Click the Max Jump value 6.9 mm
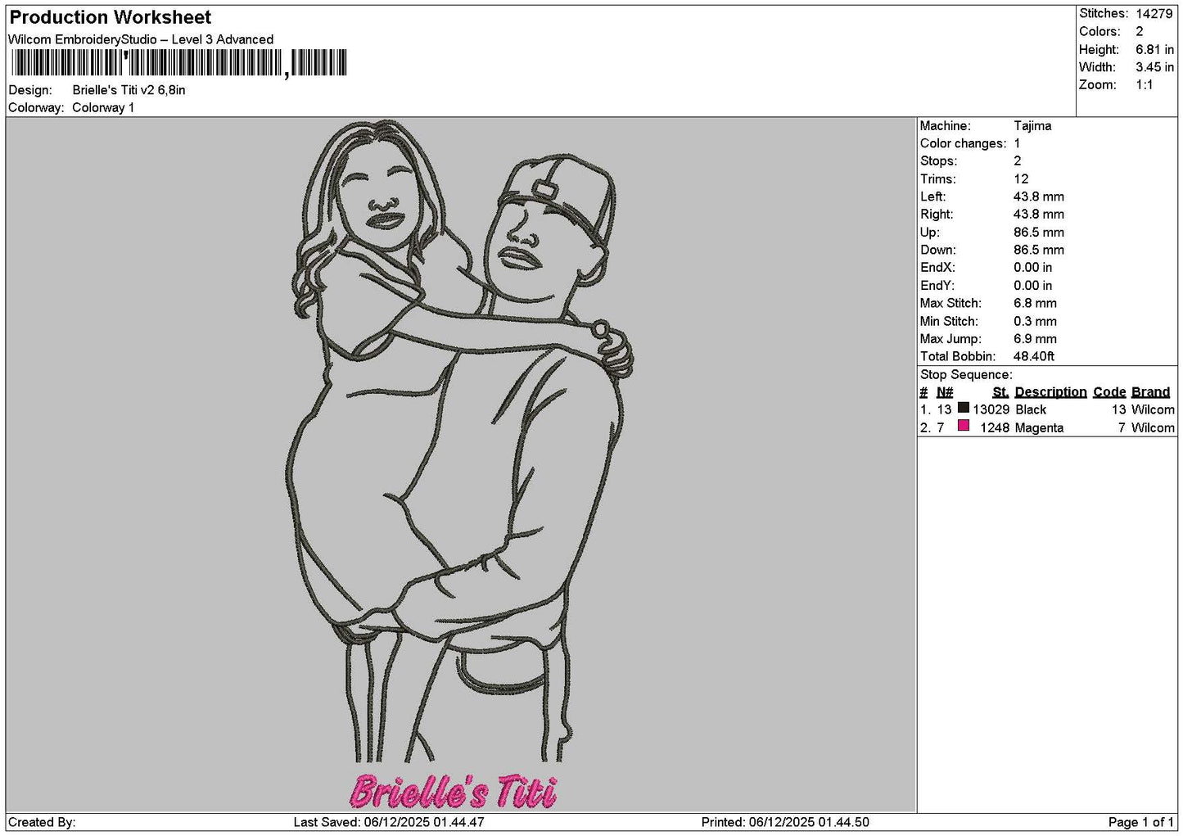1183x836 pixels. coord(1035,339)
